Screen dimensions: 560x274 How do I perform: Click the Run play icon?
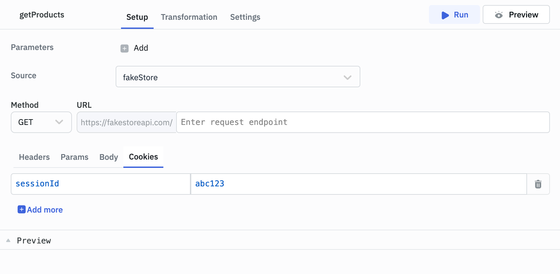[x=445, y=15]
